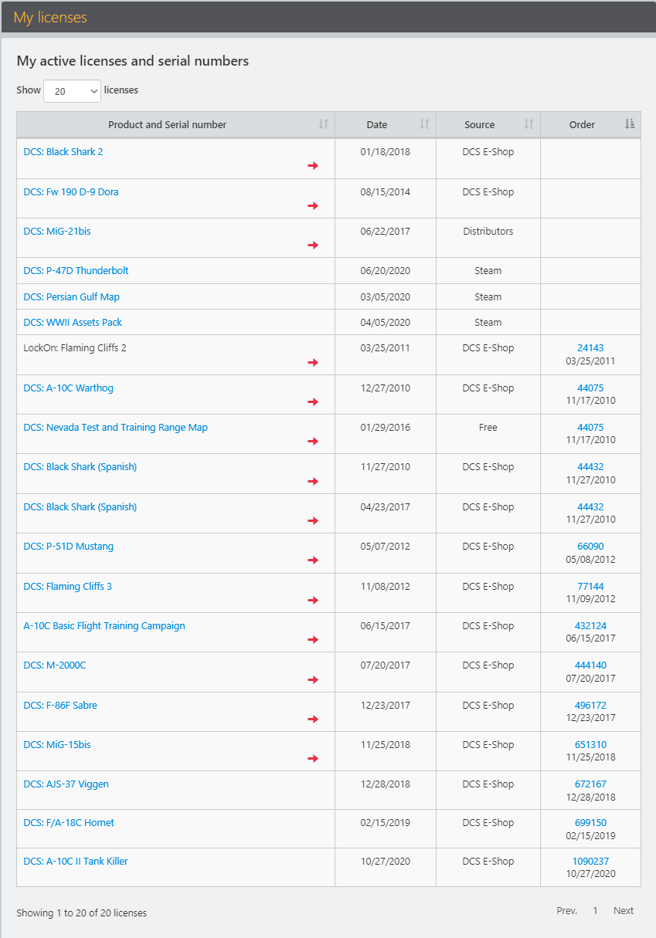
Task: Sort licenses by Date column
Action: 386,124
